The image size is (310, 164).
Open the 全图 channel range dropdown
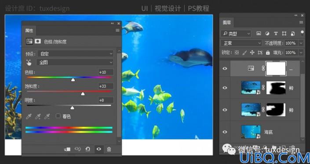[75, 62]
